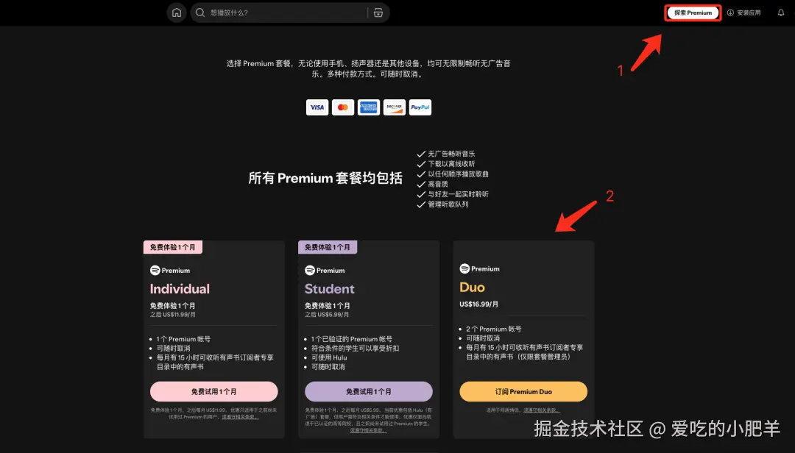The width and height of the screenshot is (795, 453).
Task: Click the Home icon in the top bar
Action: point(176,13)
